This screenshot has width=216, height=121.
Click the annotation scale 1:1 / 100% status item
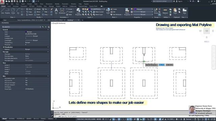pos(170,119)
